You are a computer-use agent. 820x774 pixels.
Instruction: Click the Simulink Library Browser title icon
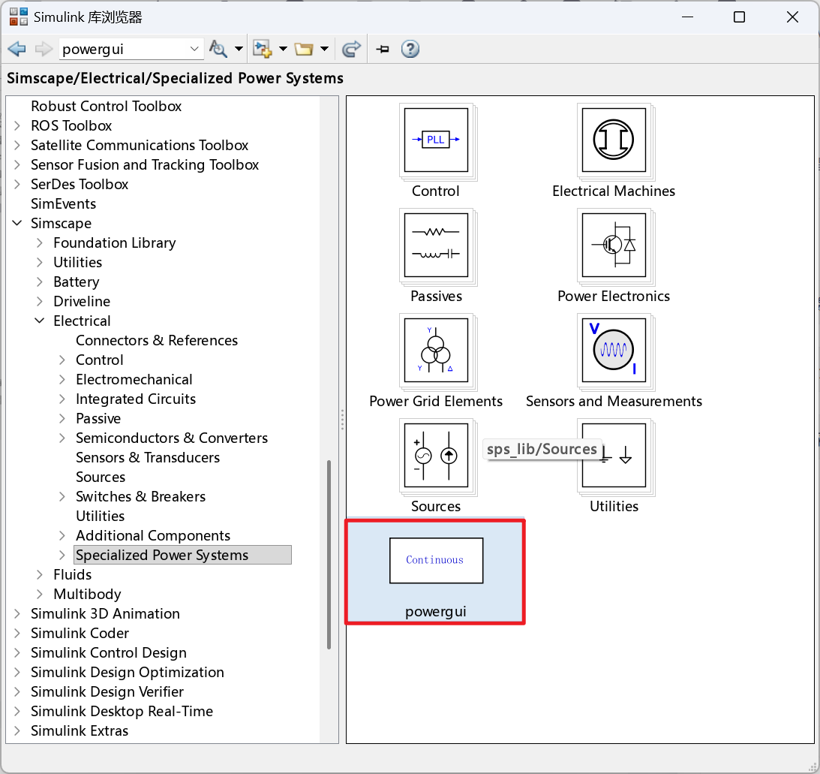(18, 17)
